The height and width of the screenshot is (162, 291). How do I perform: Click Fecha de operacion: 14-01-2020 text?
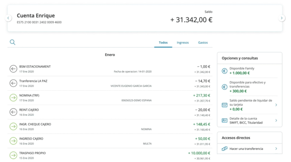[x=133, y=71]
